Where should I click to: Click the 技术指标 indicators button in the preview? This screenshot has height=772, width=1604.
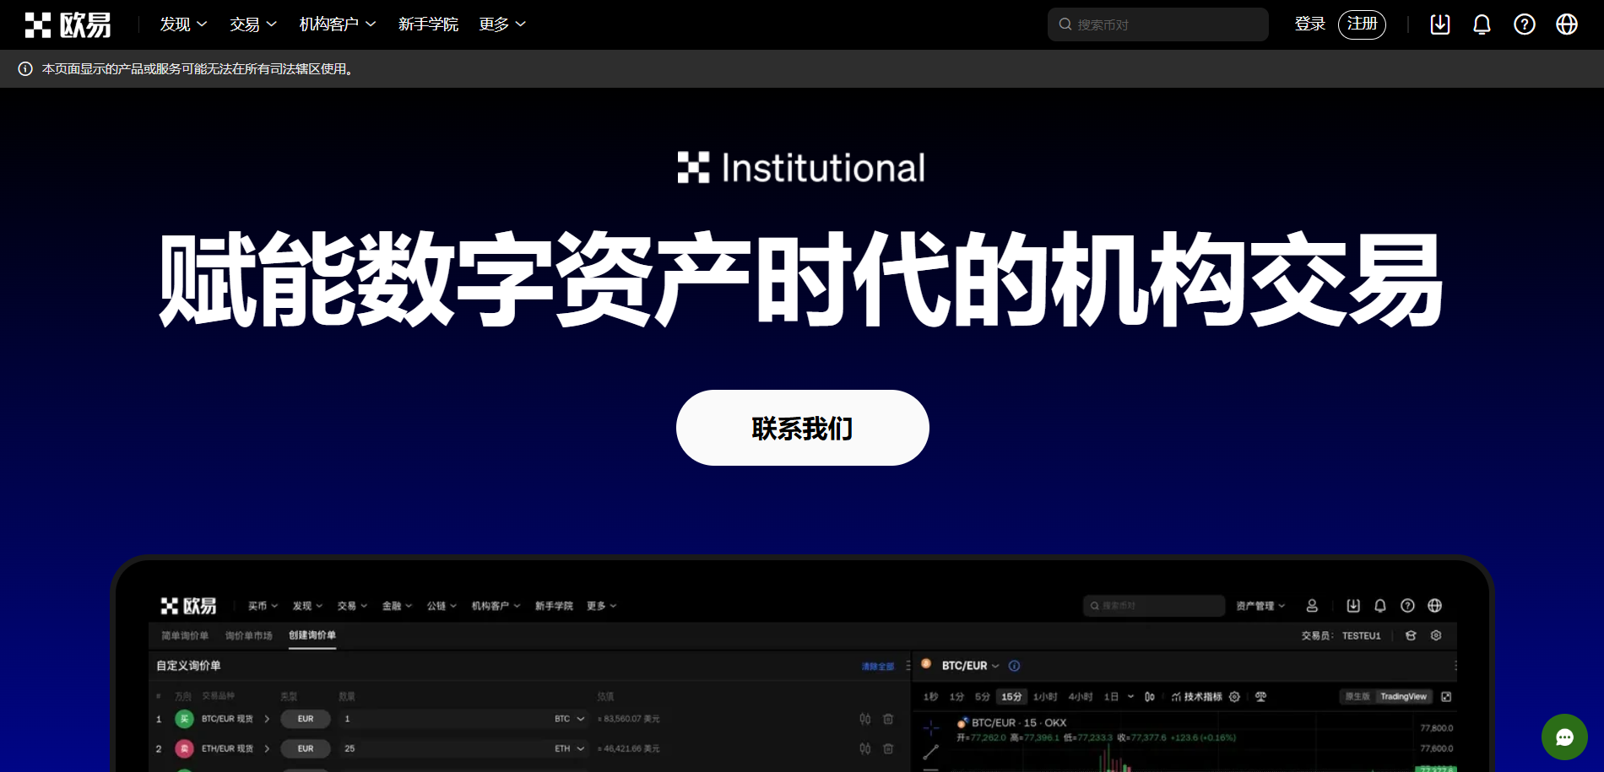[x=1197, y=697]
